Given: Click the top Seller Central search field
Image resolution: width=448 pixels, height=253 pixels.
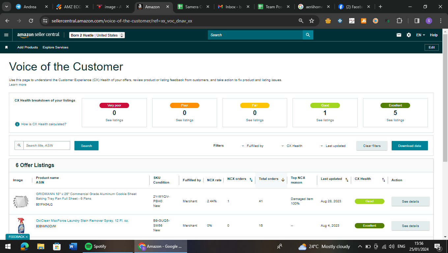Looking at the screenshot, I should click(x=255, y=35).
